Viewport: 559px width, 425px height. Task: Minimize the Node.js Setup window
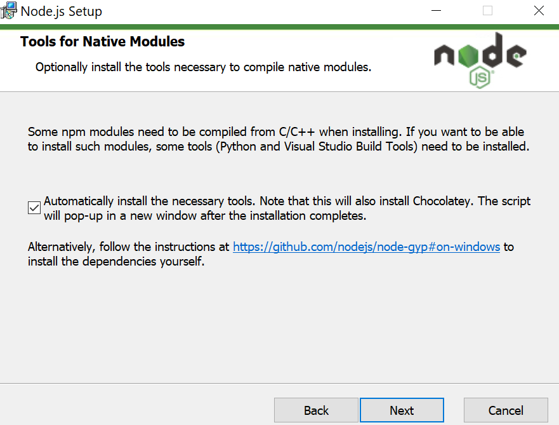[x=436, y=10]
